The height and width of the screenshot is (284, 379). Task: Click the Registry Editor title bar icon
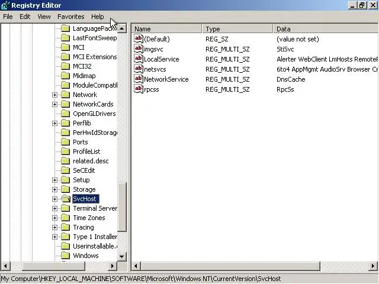[x=5, y=5]
